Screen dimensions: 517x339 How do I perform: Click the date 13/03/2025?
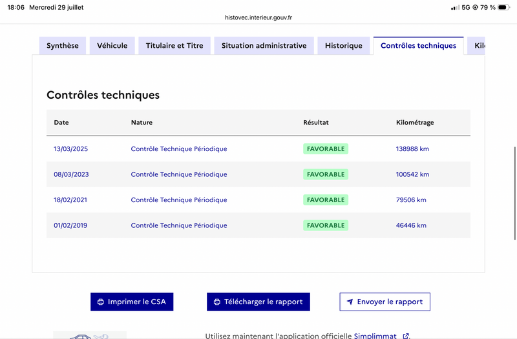70,149
